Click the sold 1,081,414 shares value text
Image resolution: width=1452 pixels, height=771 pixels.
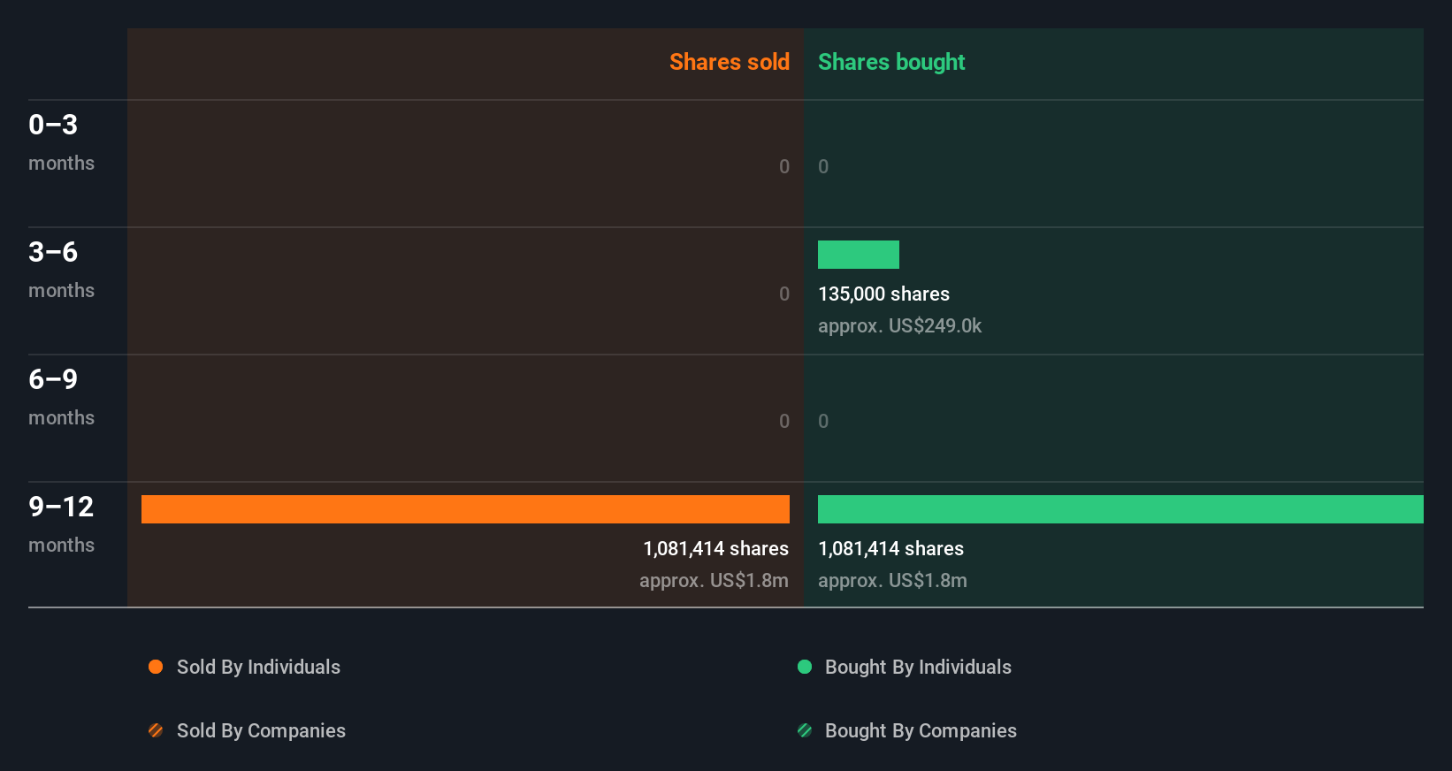pos(715,549)
